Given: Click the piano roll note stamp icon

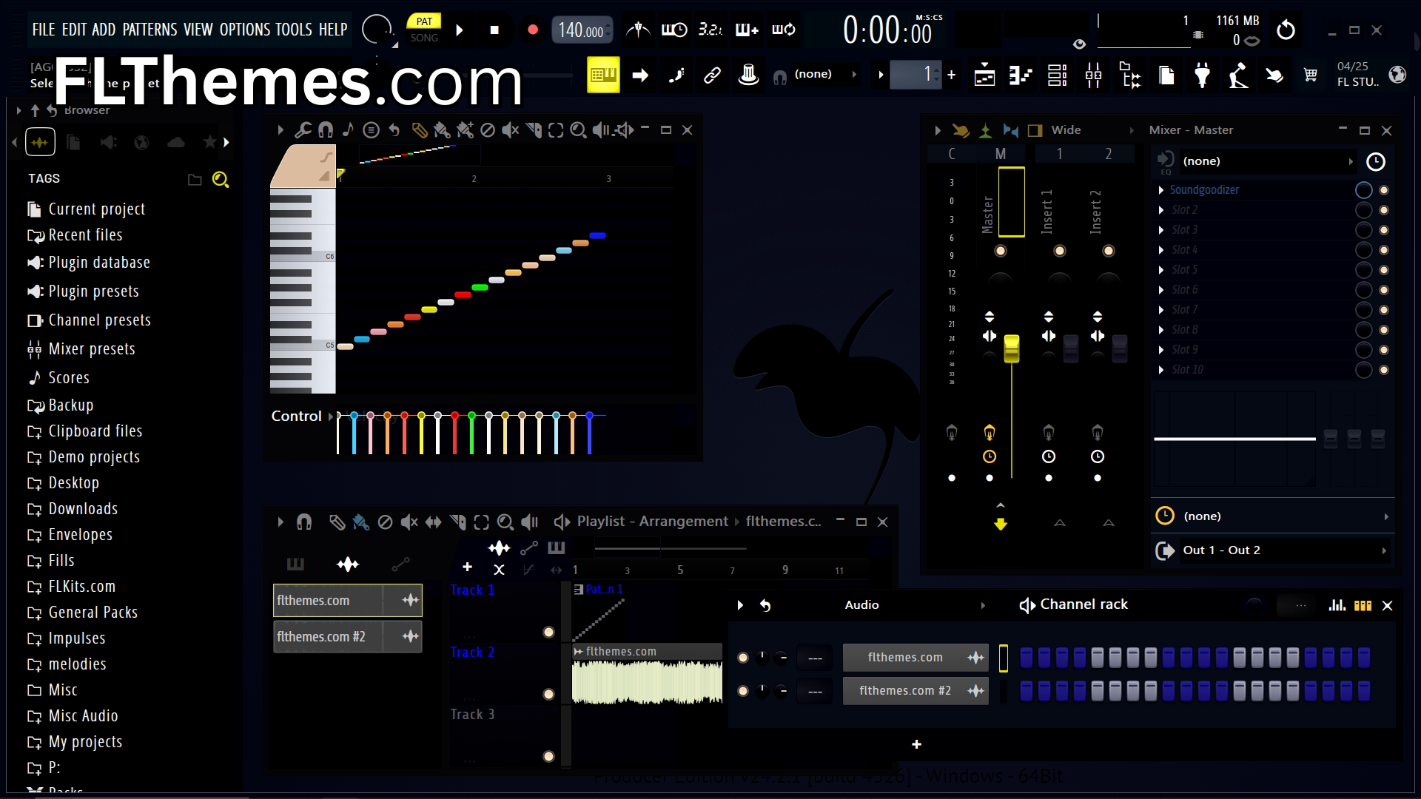Looking at the screenshot, I should click(x=348, y=130).
